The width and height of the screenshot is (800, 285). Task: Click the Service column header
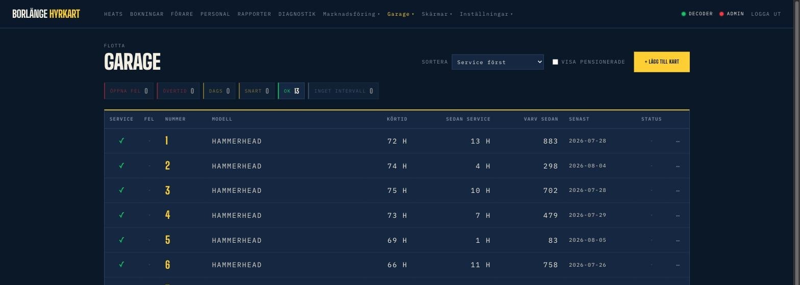121,119
